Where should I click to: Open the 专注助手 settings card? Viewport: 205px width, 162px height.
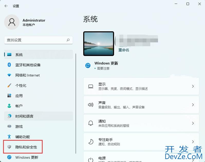click(141, 142)
